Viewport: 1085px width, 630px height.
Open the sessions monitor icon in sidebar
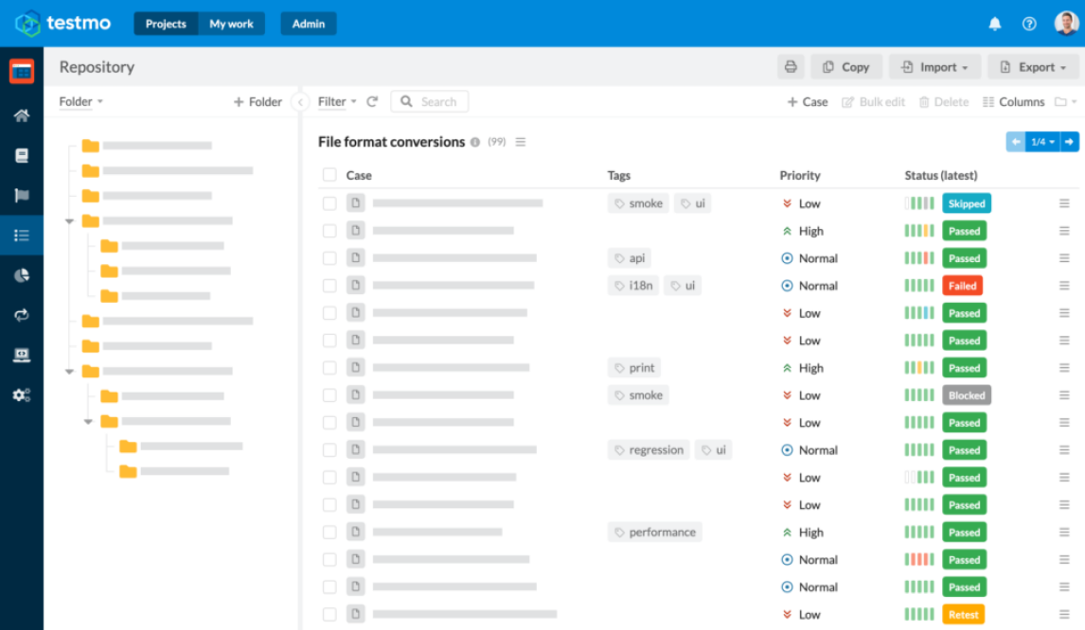coord(22,354)
